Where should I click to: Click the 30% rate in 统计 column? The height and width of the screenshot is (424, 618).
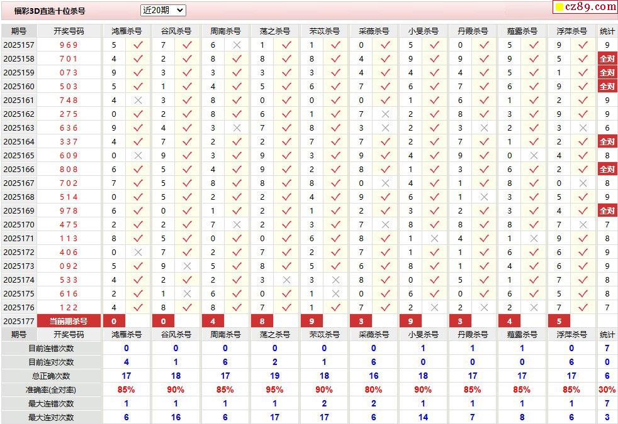[607, 390]
